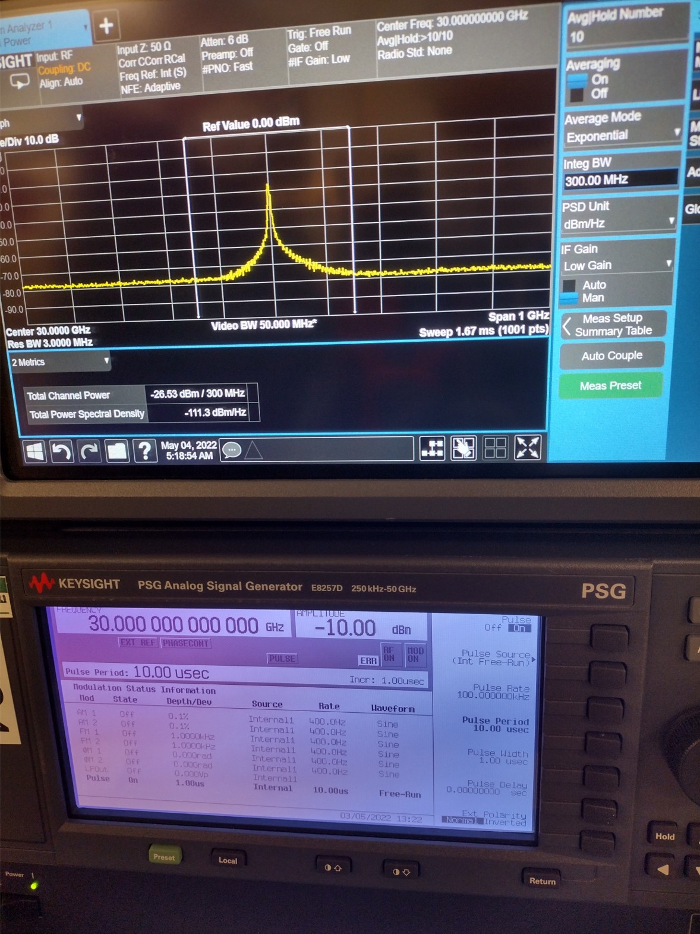Image resolution: width=700 pixels, height=934 pixels.
Task: Expand the display to full screen
Action: click(x=528, y=447)
